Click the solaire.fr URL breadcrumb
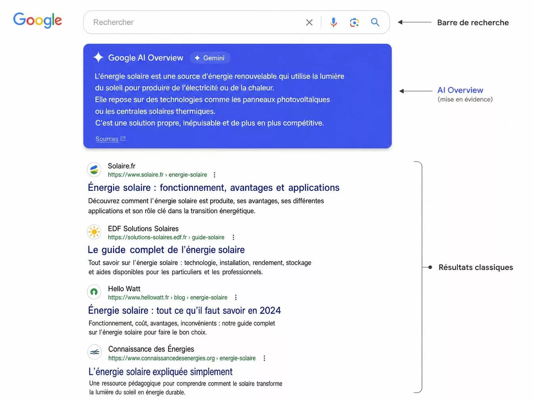Viewport: 533px width, 400px height. pyautogui.click(x=157, y=175)
